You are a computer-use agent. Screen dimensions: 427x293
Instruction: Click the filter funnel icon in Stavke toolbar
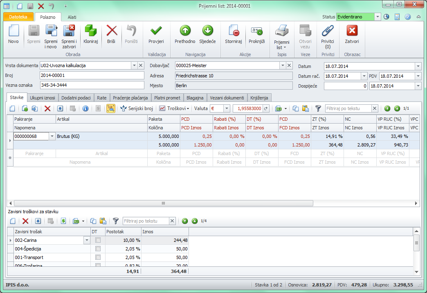318,108
